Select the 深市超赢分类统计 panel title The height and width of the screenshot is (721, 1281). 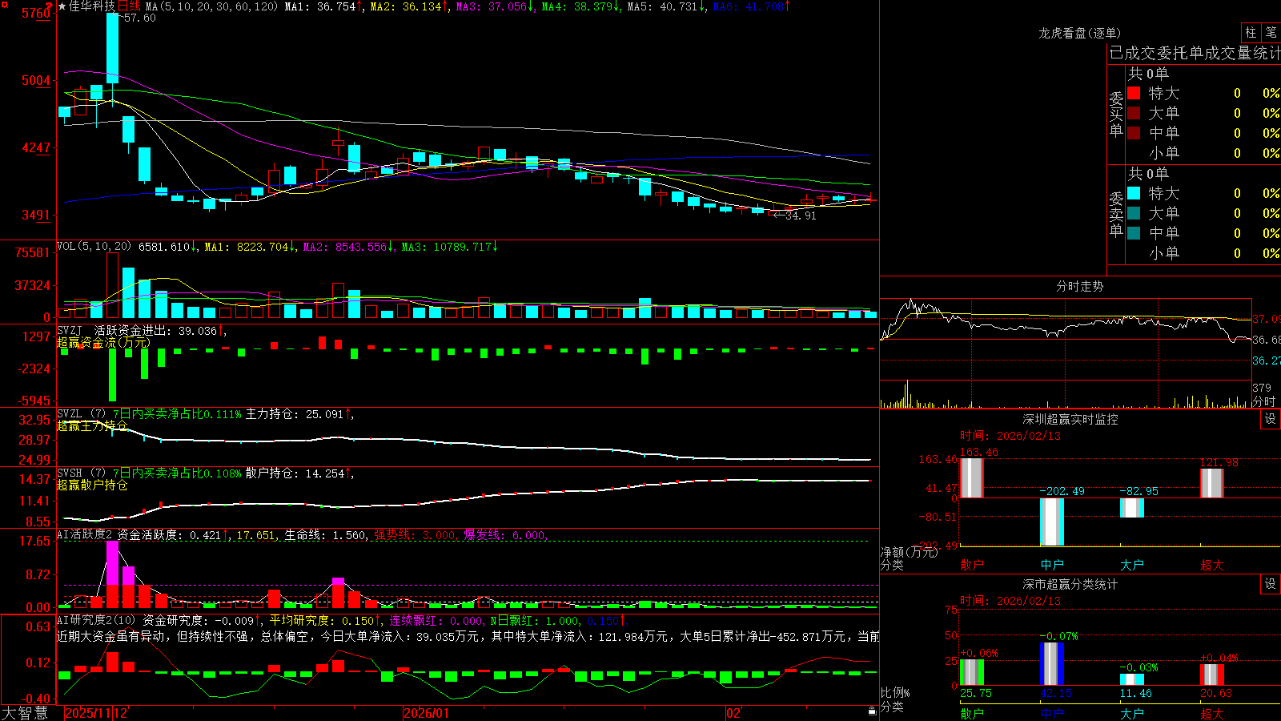point(1070,584)
